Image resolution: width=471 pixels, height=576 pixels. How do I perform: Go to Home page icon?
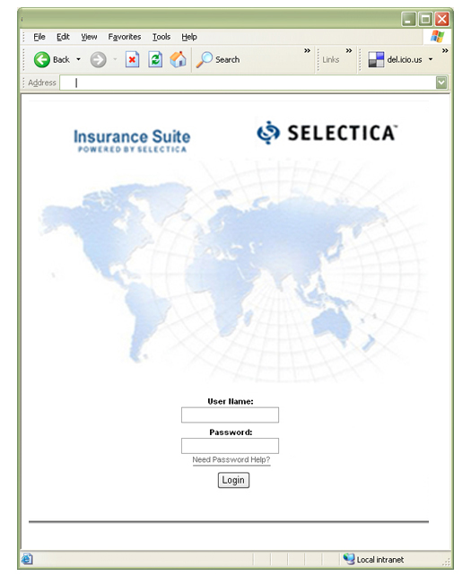(x=179, y=59)
